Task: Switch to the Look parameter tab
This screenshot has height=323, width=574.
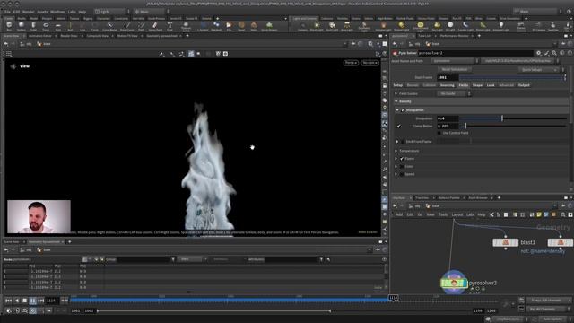Action: tap(491, 85)
